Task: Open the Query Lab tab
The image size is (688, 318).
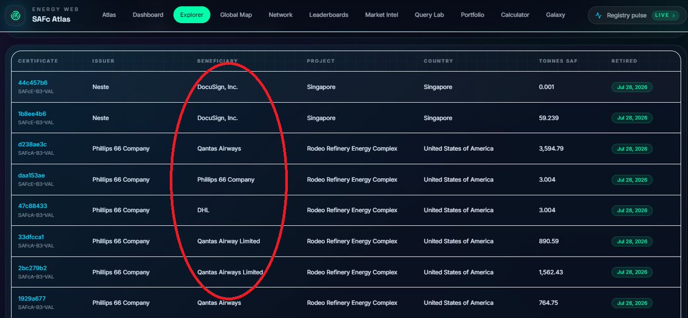Action: point(429,15)
